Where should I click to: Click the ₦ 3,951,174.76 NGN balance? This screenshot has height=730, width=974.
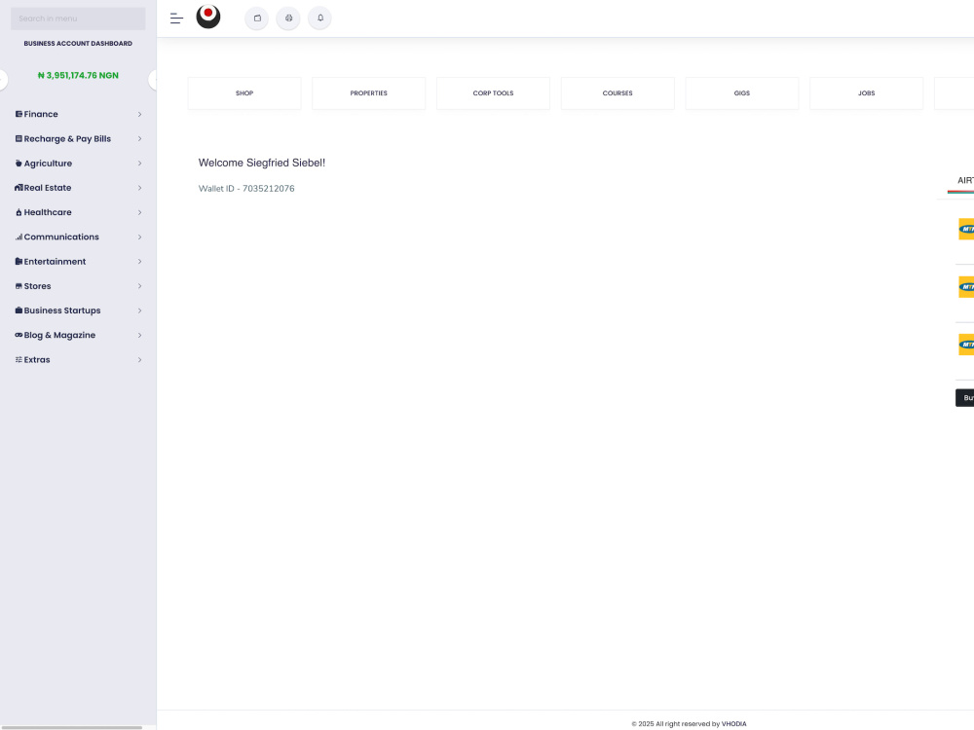[x=78, y=75]
